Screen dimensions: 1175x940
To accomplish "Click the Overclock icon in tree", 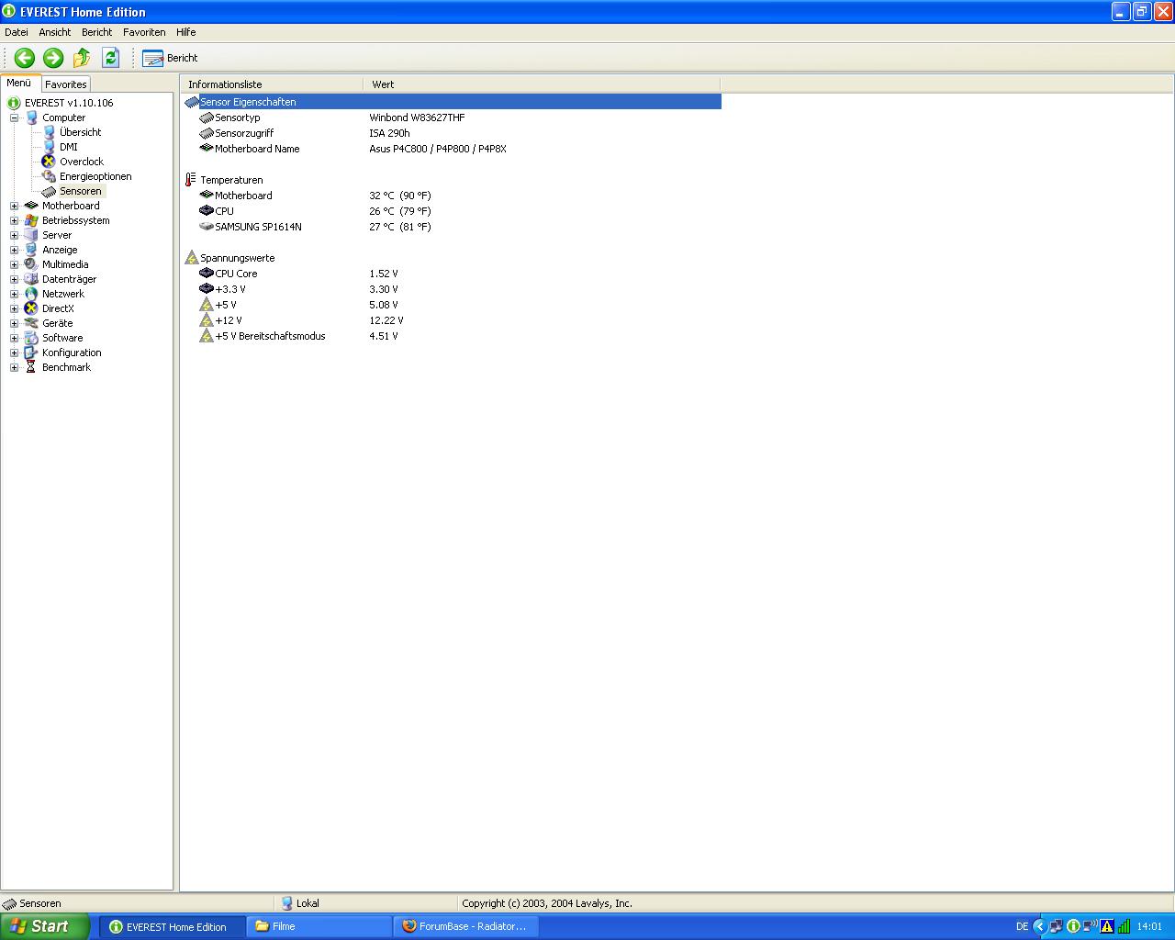I will click(49, 162).
